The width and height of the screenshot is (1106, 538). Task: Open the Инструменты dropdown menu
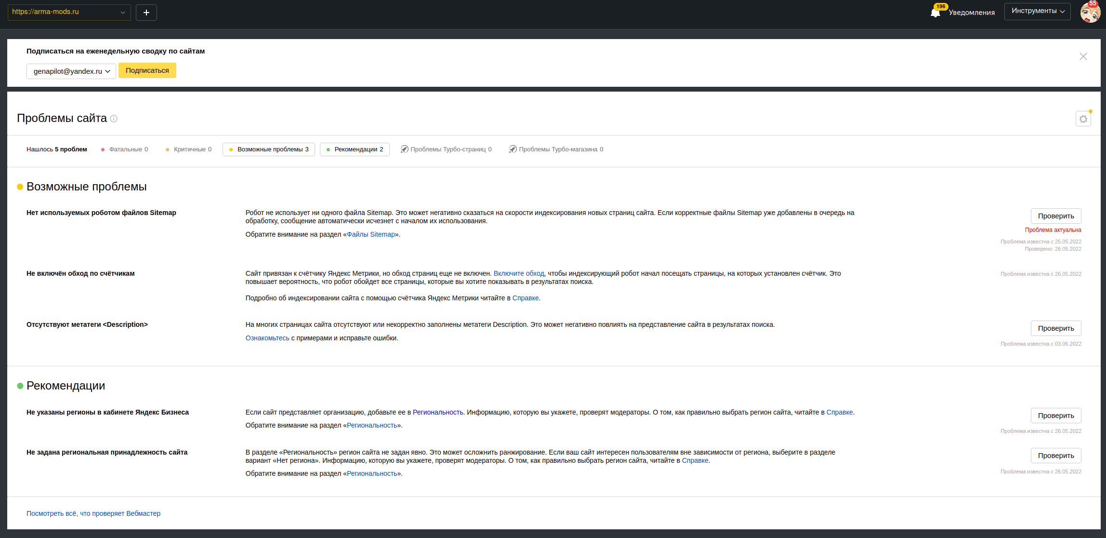click(1037, 11)
